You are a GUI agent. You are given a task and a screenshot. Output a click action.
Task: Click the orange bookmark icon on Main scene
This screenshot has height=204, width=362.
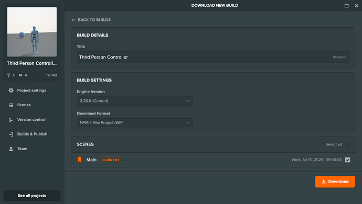click(x=79, y=160)
